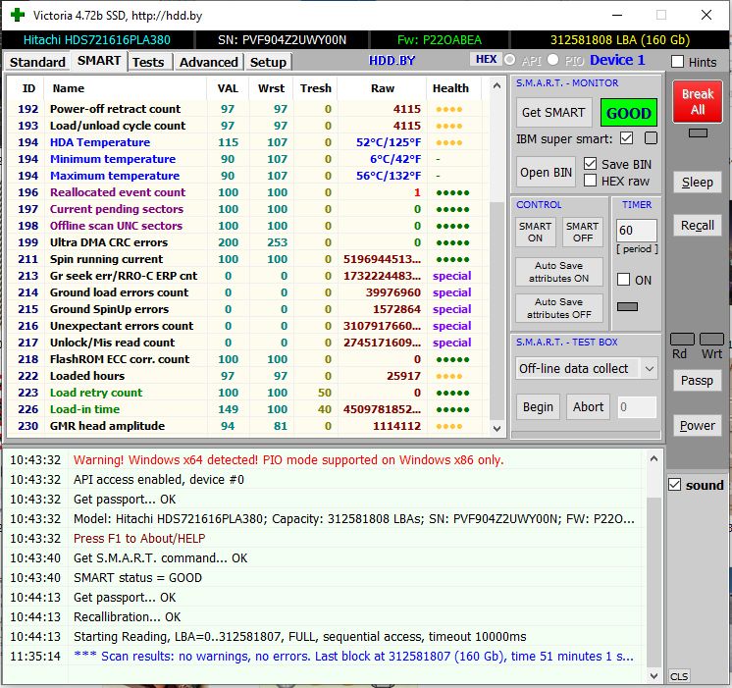Click the Open BIN button
This screenshot has height=688, width=732.
click(546, 173)
